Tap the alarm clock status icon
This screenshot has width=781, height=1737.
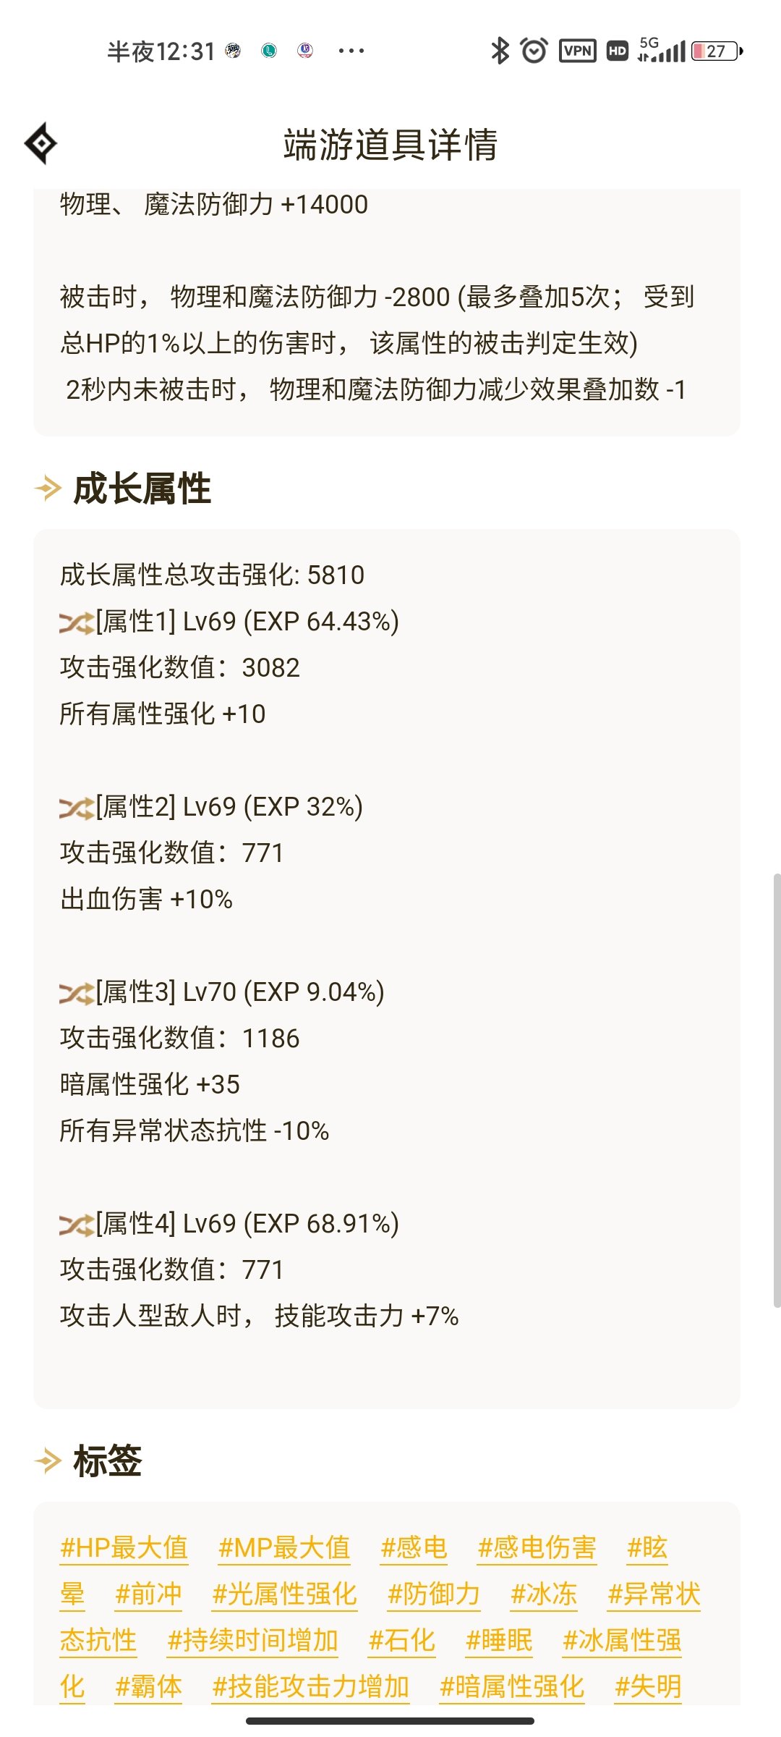534,51
